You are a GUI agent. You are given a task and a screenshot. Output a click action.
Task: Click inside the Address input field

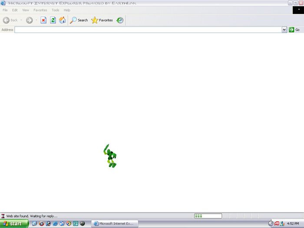(148, 30)
